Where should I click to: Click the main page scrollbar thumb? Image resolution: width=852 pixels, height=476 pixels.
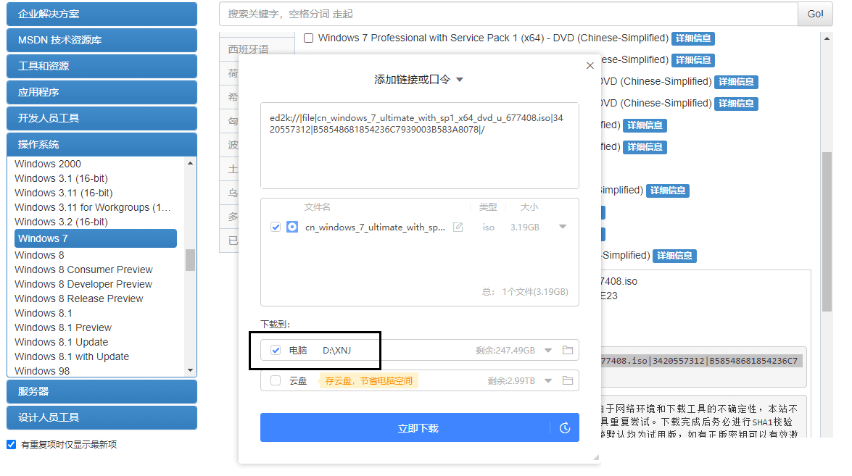coord(827,232)
